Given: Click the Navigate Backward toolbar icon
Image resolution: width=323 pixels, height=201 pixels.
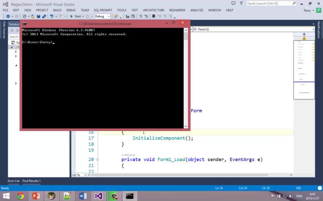Looking at the screenshot, I should coord(8,16).
